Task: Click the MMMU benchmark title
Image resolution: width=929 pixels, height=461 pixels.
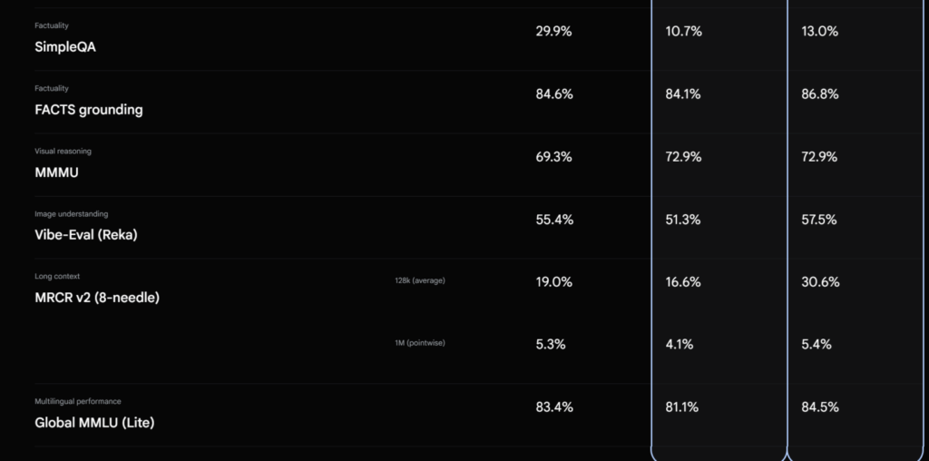Action: click(56, 172)
